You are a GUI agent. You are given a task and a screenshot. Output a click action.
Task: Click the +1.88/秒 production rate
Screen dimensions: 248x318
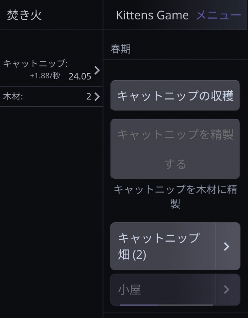pos(45,76)
